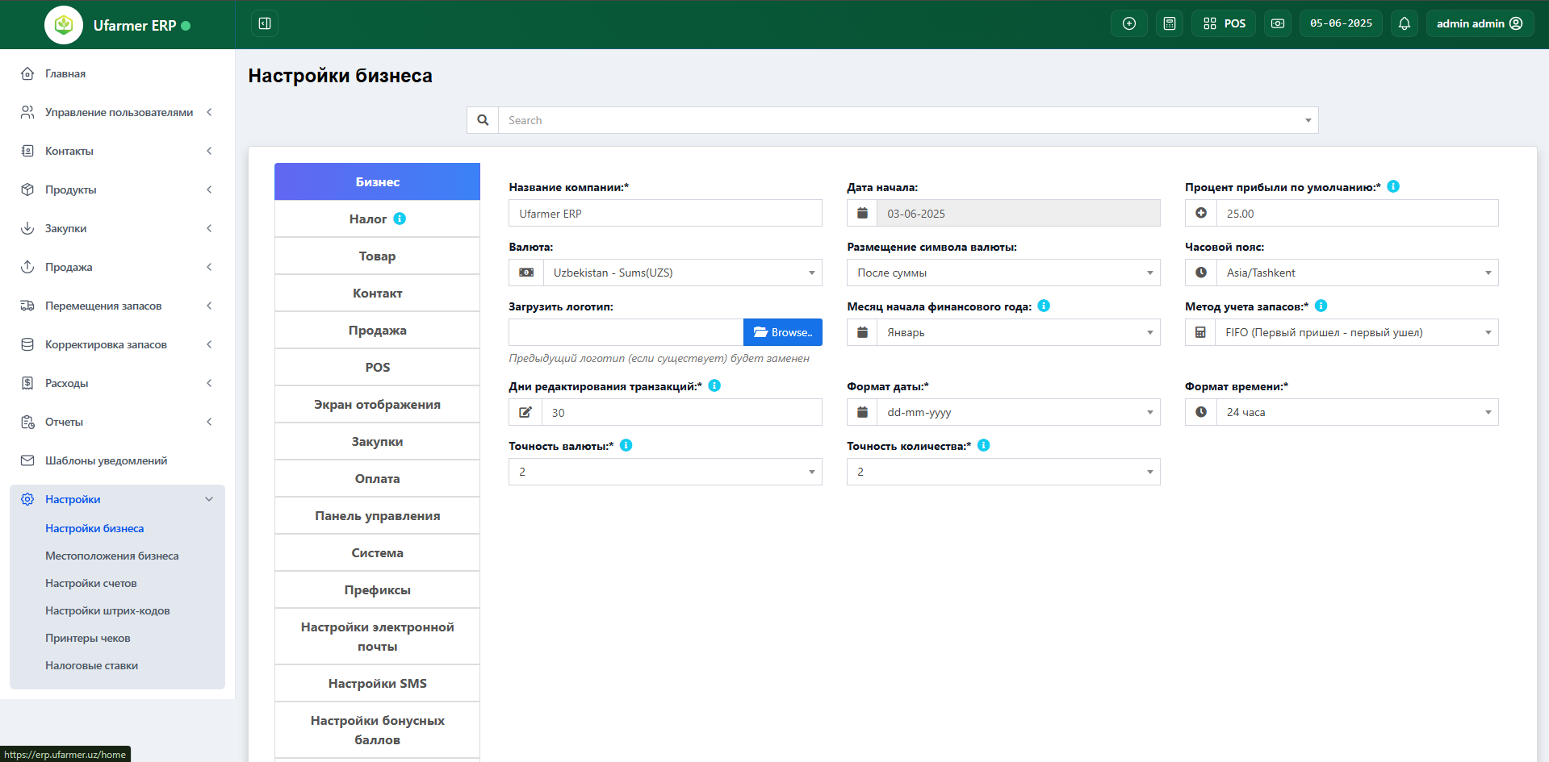Click the plus circle icon in header
Viewport: 1549px width, 762px height.
[1128, 23]
